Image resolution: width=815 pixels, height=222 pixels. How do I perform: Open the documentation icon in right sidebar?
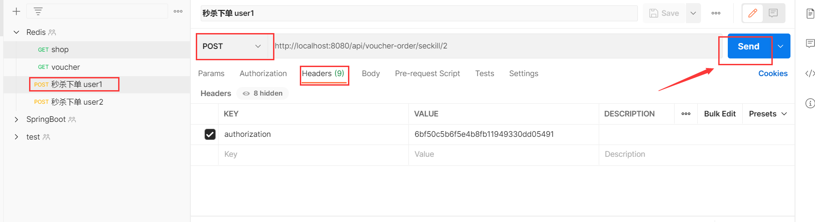pos(810,13)
